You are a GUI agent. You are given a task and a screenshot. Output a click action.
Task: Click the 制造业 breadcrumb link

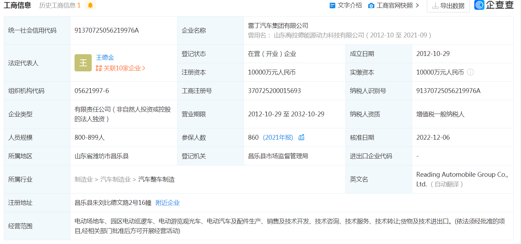(x=83, y=179)
